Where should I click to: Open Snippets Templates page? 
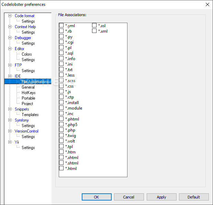click(x=30, y=115)
